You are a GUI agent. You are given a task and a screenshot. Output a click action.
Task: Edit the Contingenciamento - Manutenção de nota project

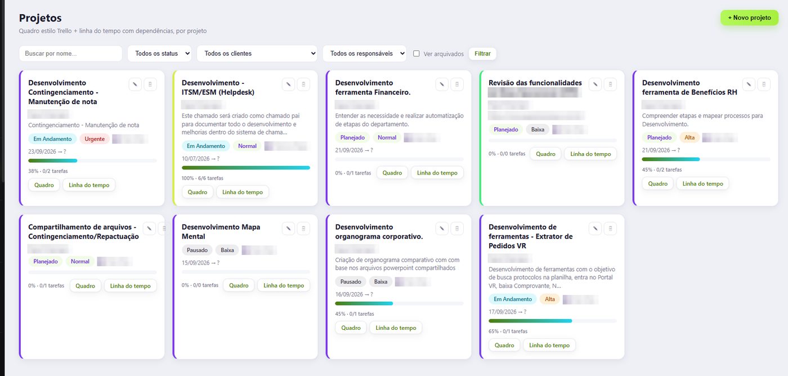135,84
